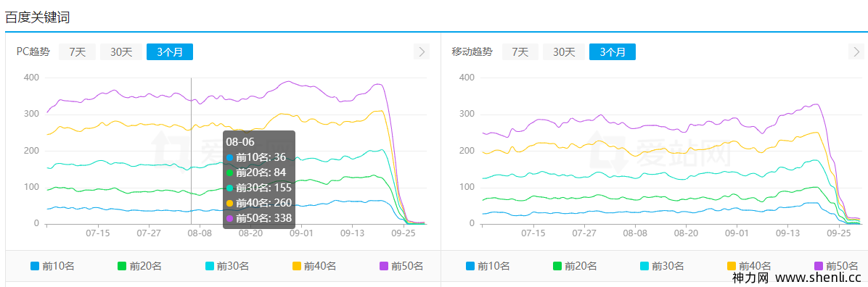Screen dimensions: 868x287
Task: Toggle 前30名 series in PC趋势 legend
Action: [227, 266]
